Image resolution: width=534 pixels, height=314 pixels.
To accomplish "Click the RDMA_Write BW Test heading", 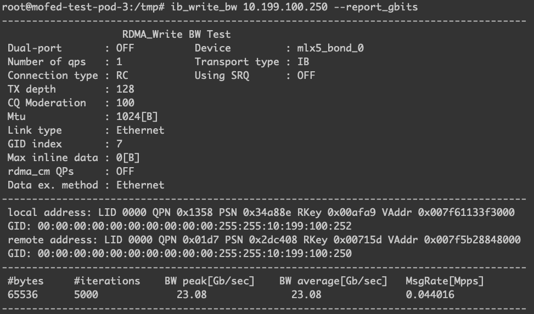I will pos(176,35).
